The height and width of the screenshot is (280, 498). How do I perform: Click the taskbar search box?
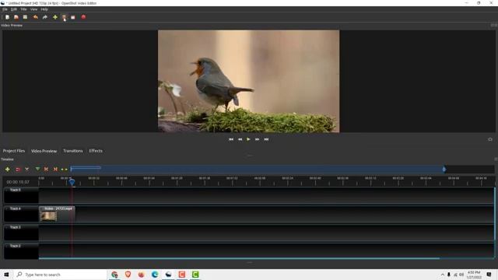tap(61, 275)
